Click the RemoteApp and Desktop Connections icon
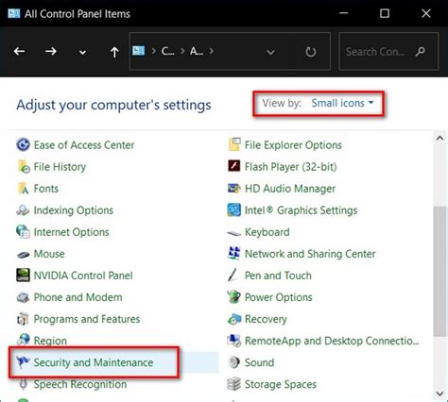 pos(234,341)
